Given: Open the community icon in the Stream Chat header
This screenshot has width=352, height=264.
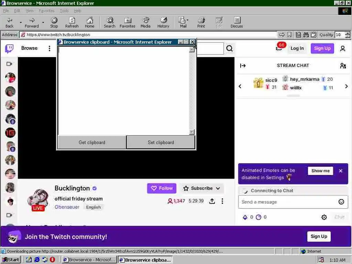Looking at the screenshot, I should pos(343,66).
